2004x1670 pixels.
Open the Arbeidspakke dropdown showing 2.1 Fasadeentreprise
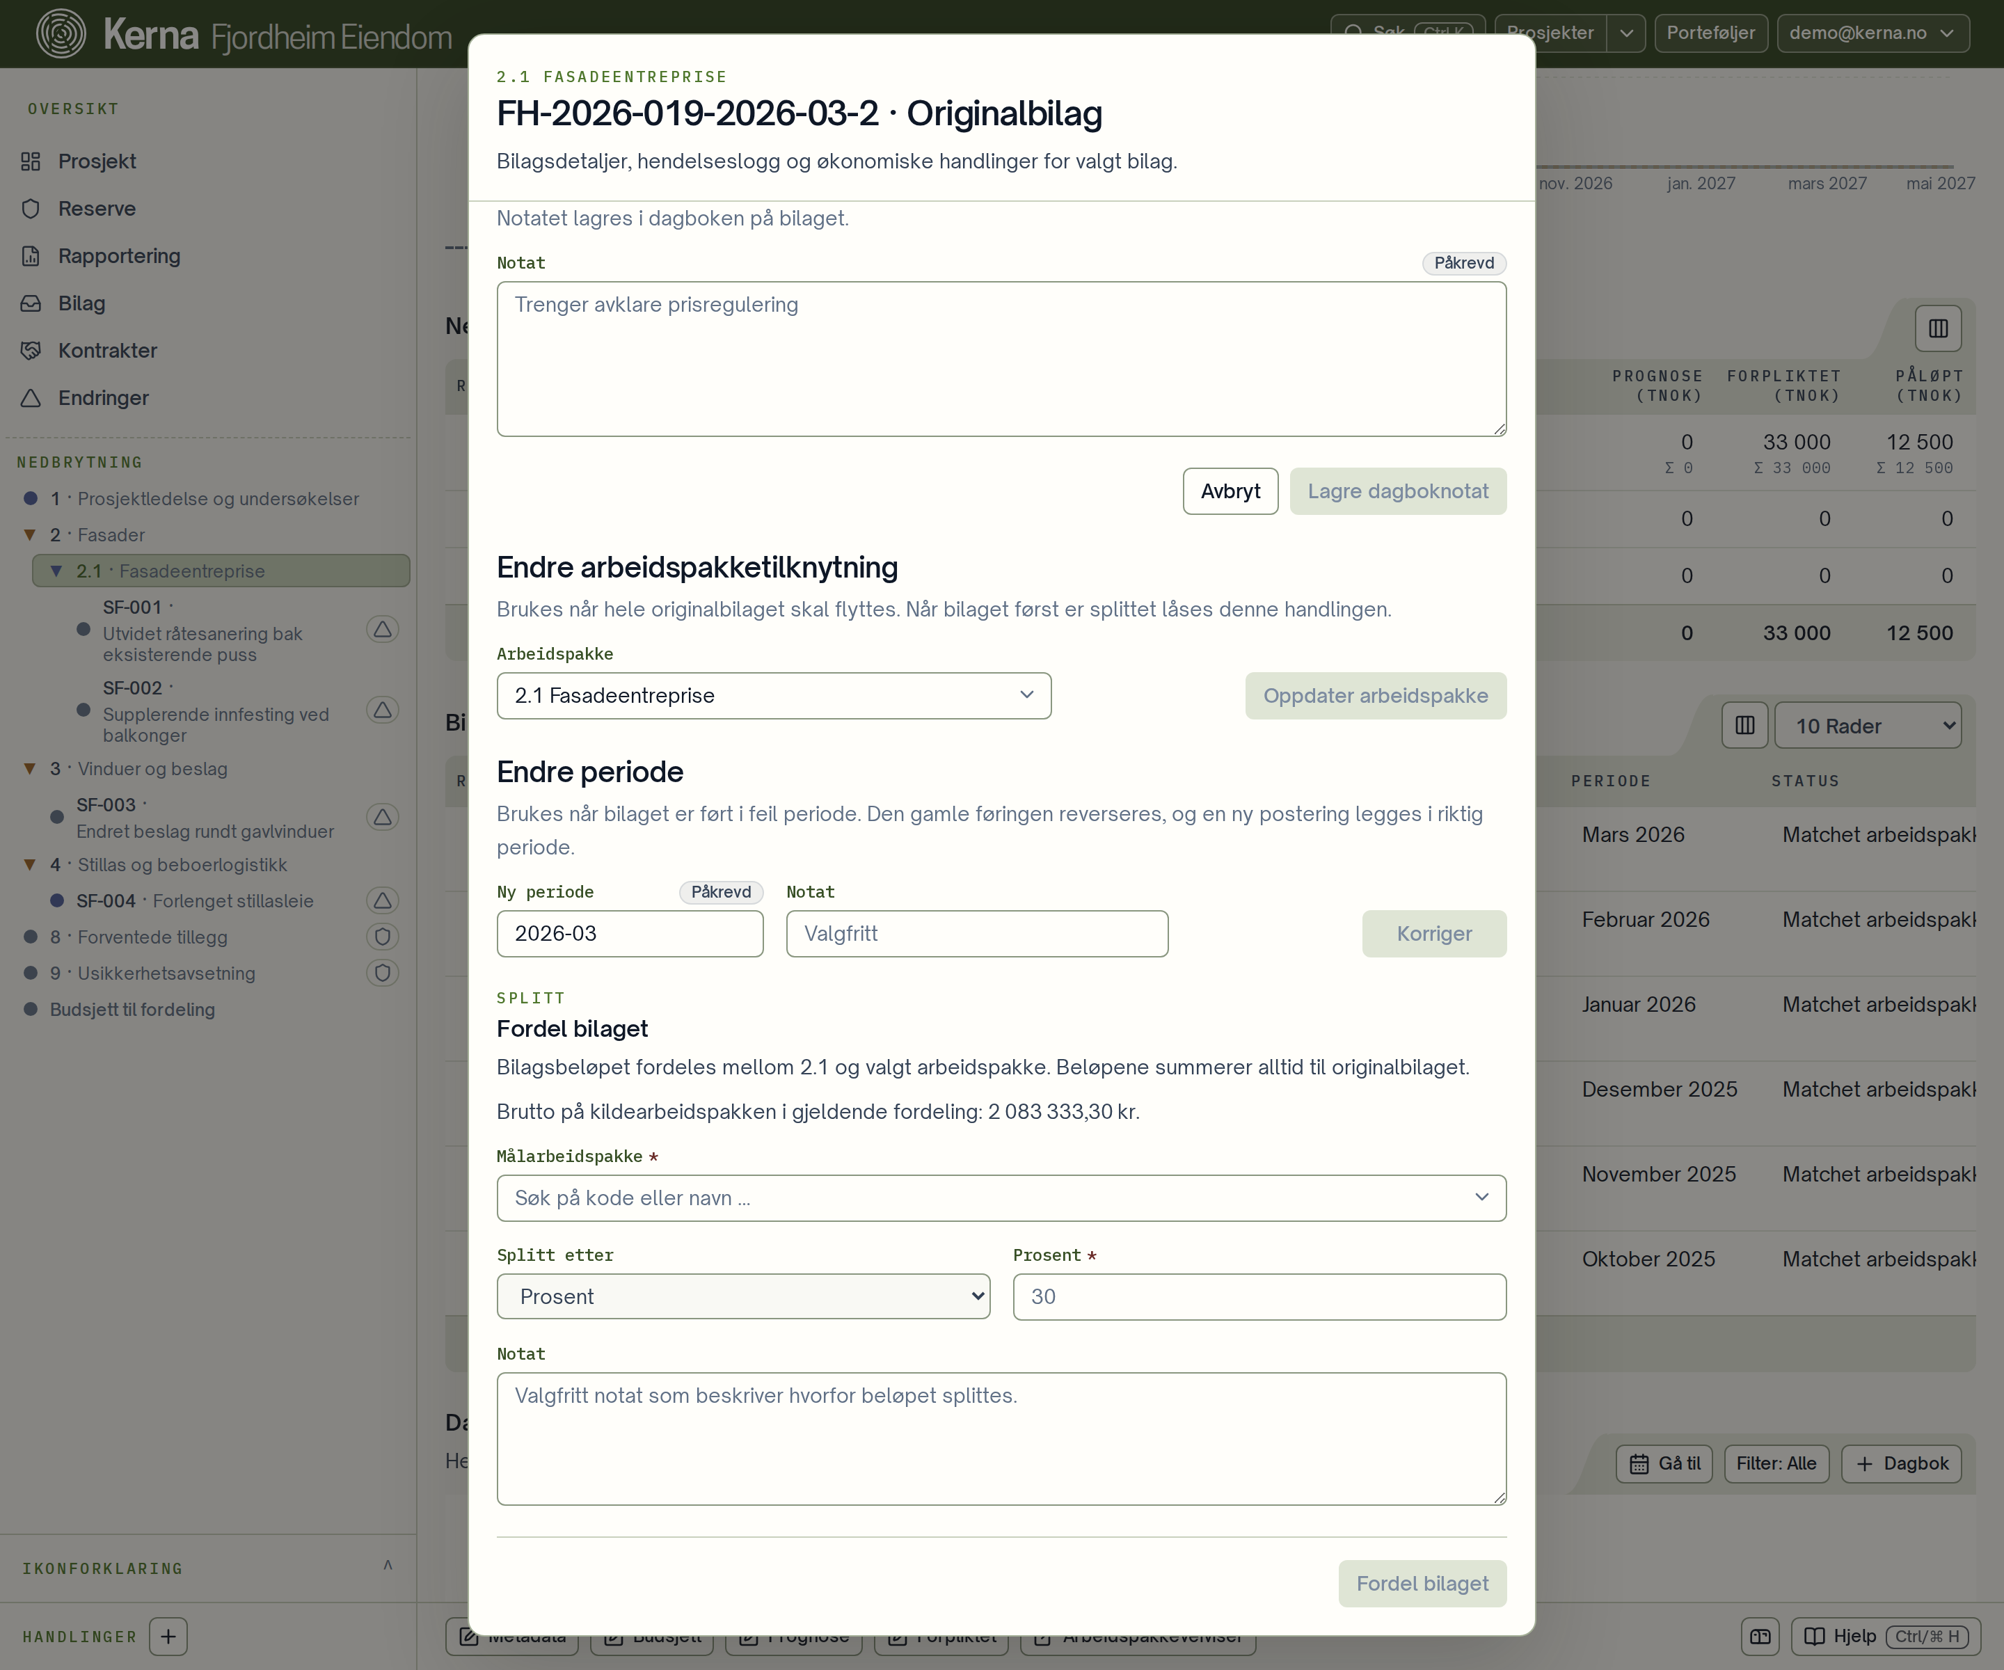click(774, 697)
